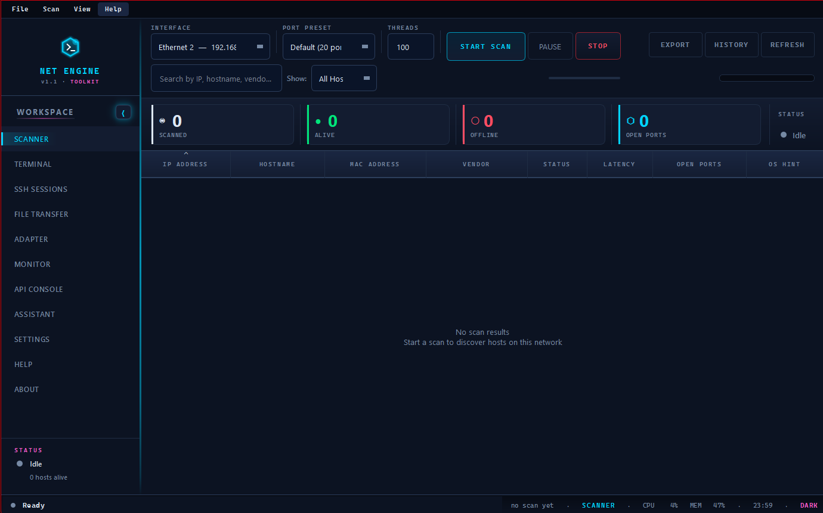Screen dimensions: 823x513
Task: Toggle IP Address column sort arrow
Action: (x=186, y=154)
